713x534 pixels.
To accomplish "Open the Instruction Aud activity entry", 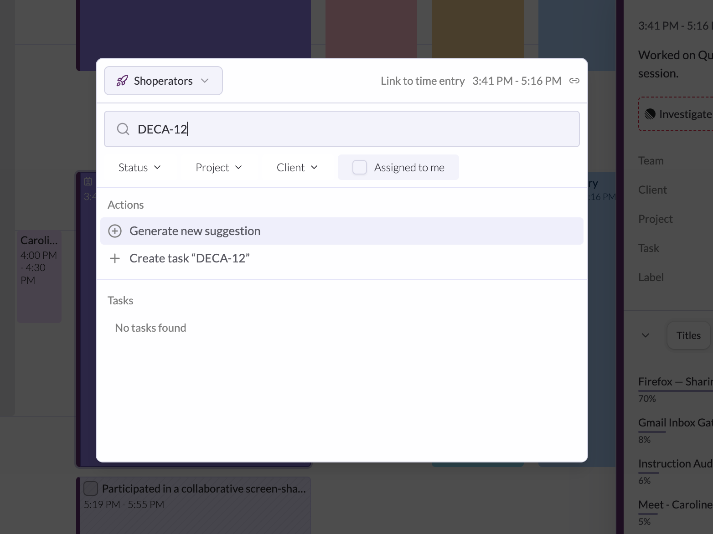I will (x=675, y=464).
